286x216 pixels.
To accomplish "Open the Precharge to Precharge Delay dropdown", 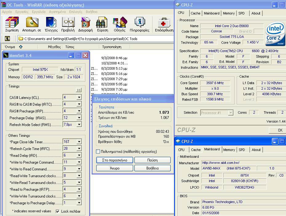I will tap(79, 203).
